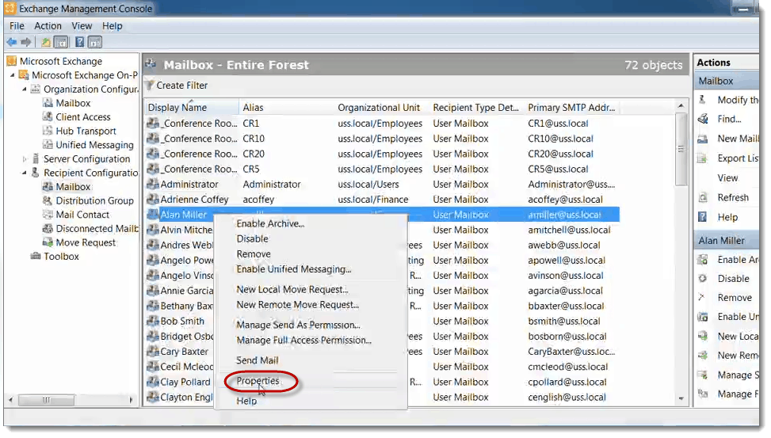Sort by Recipient Type Details column header
Screen dimensions: 771x438
[476, 108]
